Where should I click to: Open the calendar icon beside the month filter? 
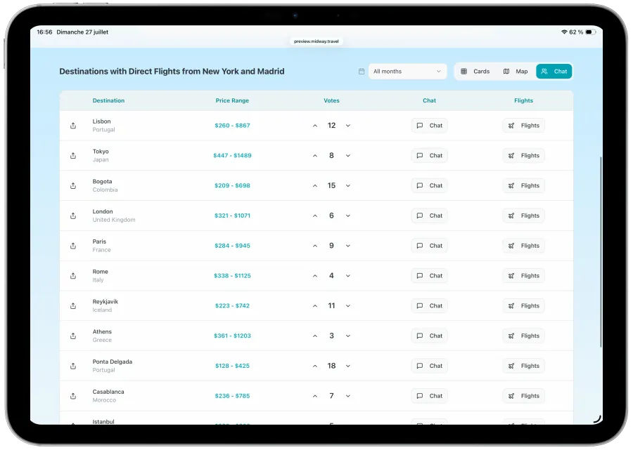click(x=362, y=71)
